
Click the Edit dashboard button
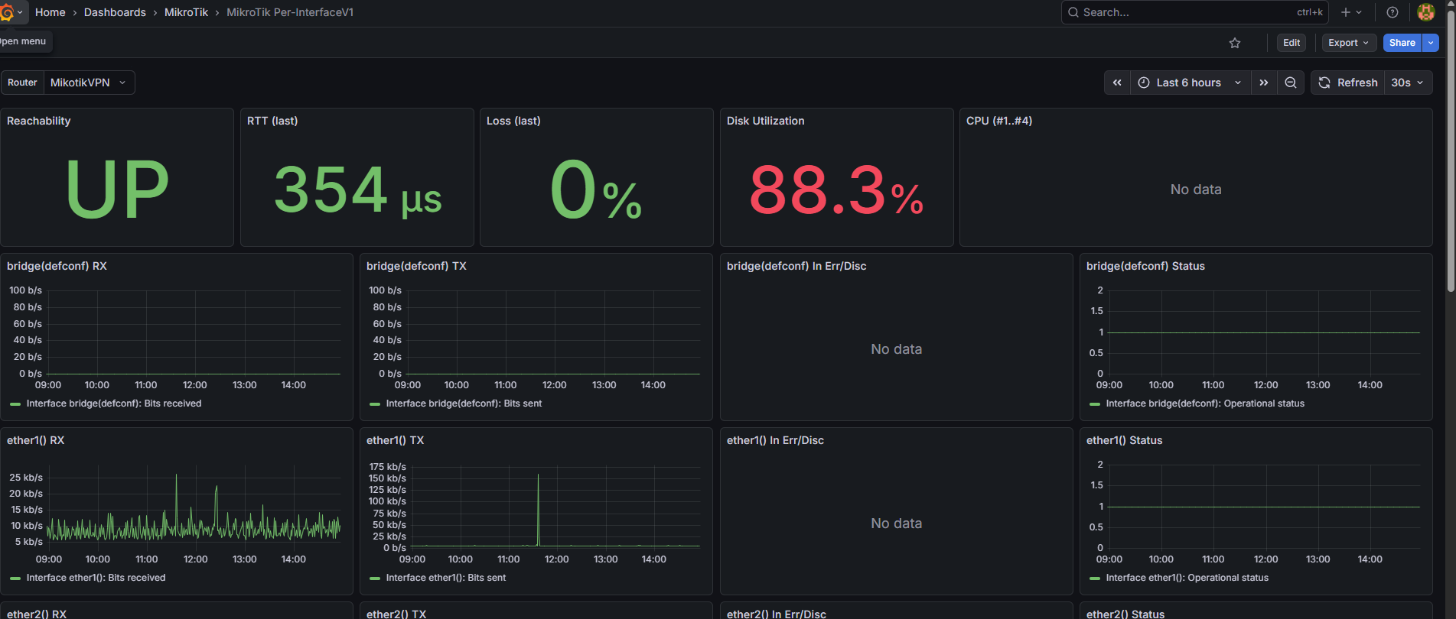click(x=1292, y=43)
